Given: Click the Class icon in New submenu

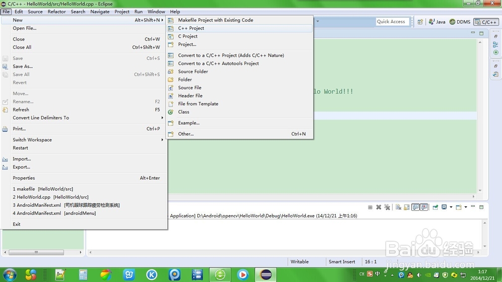Looking at the screenshot, I should pos(171,112).
